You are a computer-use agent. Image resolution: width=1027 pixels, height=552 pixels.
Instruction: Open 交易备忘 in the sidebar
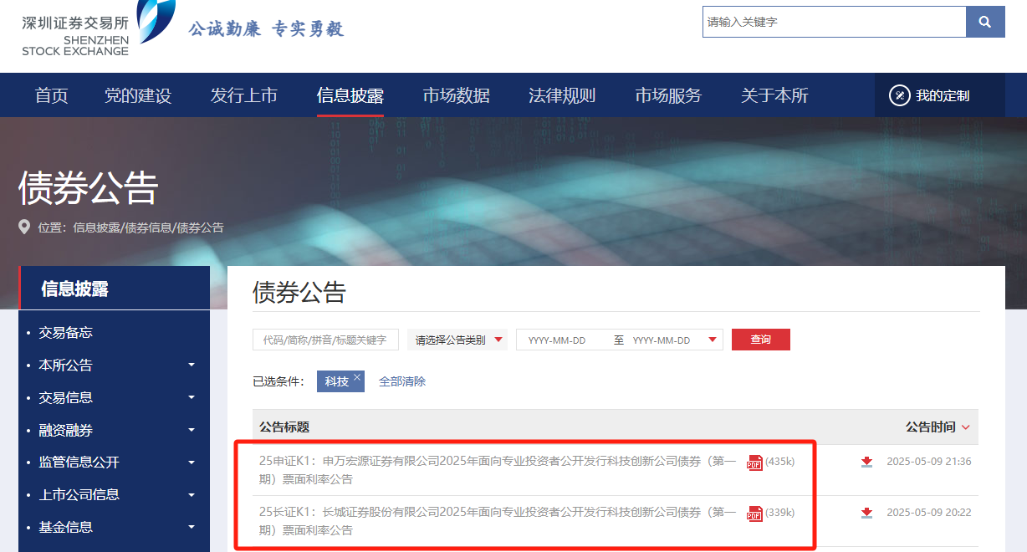click(65, 333)
